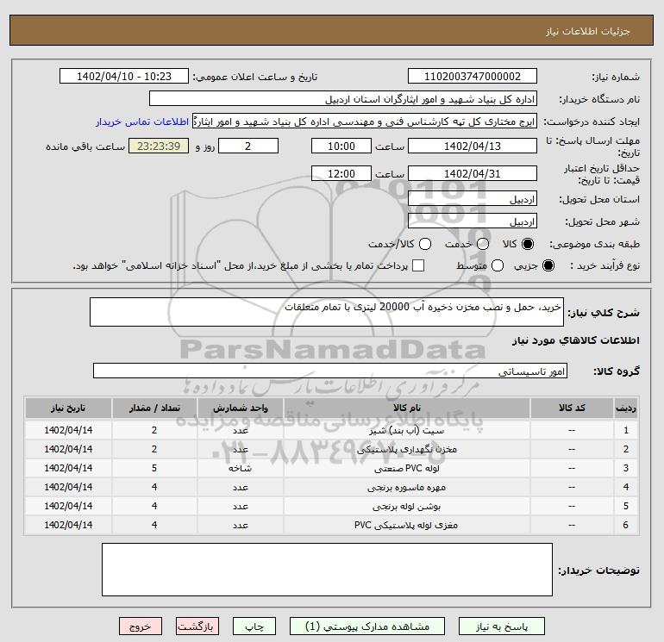Click the نام کالا column header
The image size is (664, 642).
tap(406, 408)
